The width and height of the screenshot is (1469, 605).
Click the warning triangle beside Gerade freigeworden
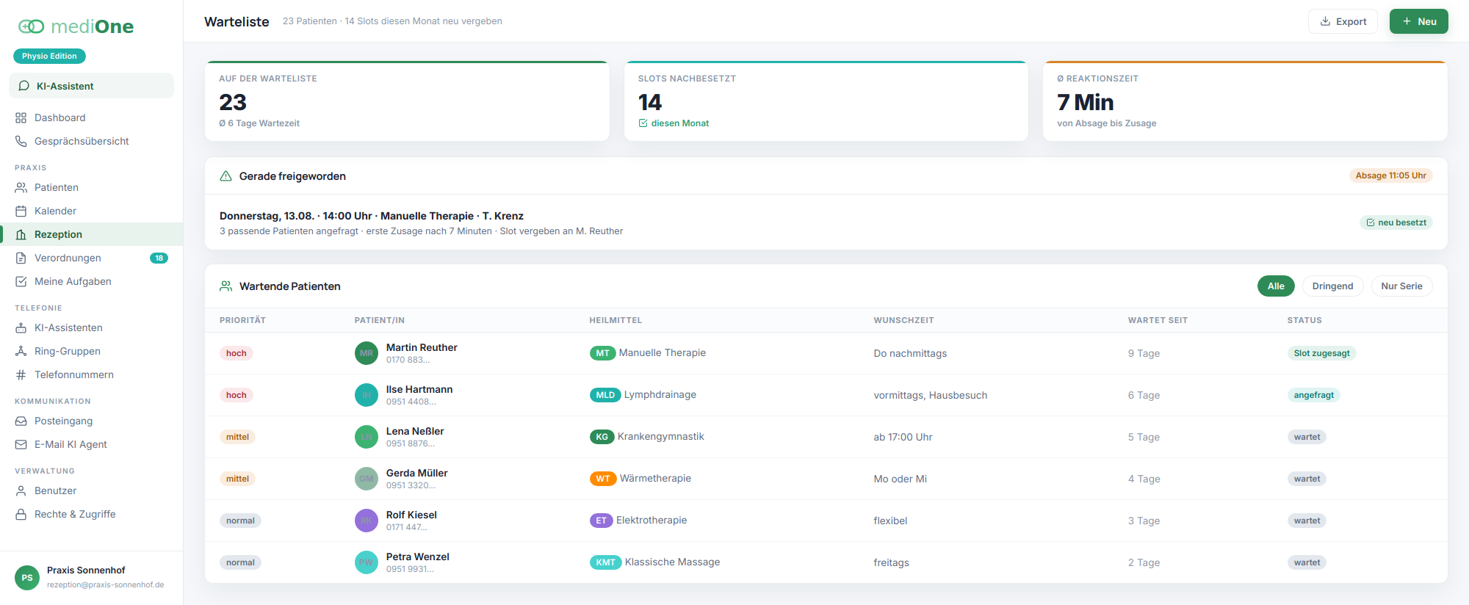(226, 176)
